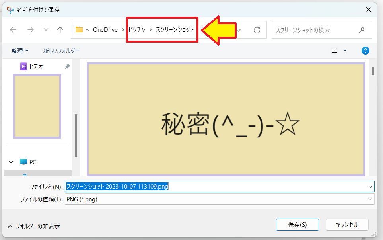Open the recent locations dropdown chevron
Viewport: 383px width, 240px height.
(46, 30)
